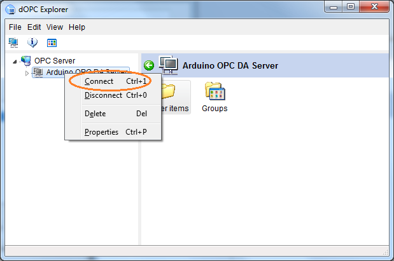Open the Edit menu
Image resolution: width=394 pixels, height=261 pixels.
click(34, 27)
